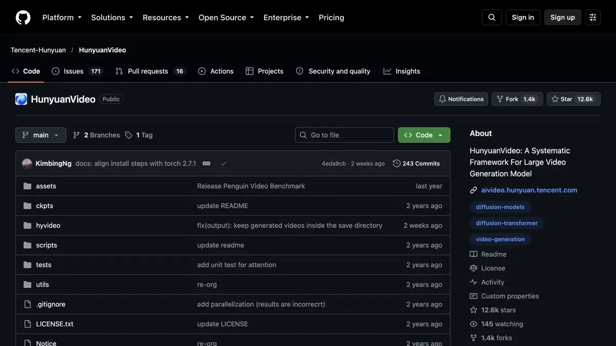The width and height of the screenshot is (616, 346).
Task: Click the tests folder icon
Action: [27, 265]
